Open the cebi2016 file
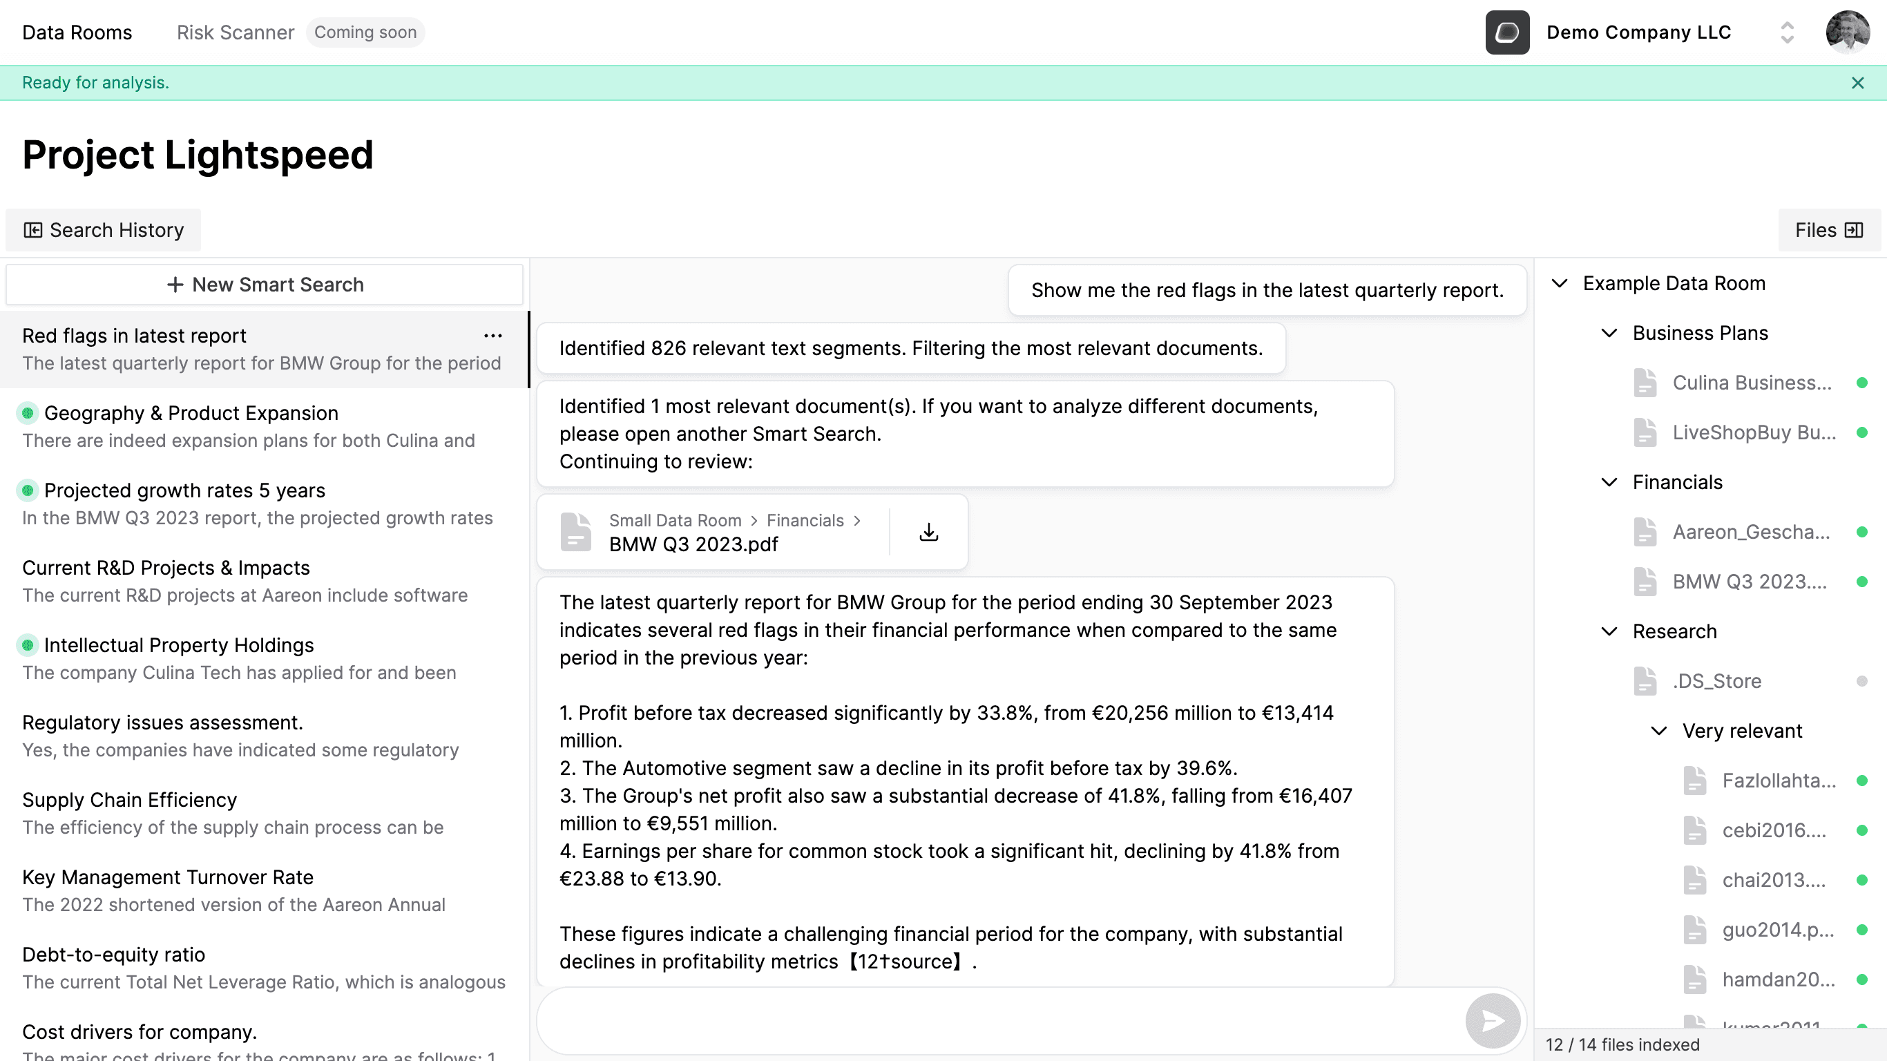The width and height of the screenshot is (1887, 1061). [x=1774, y=831]
